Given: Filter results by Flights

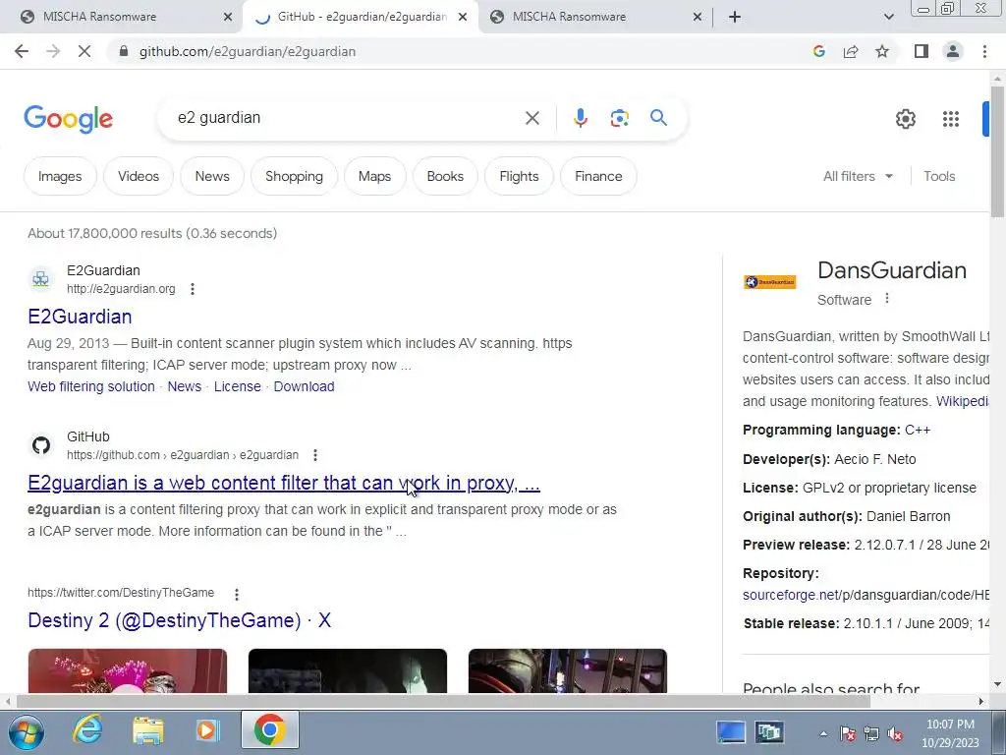Looking at the screenshot, I should click(x=519, y=176).
